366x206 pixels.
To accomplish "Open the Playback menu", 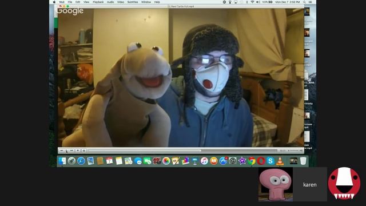I will point(98,2).
